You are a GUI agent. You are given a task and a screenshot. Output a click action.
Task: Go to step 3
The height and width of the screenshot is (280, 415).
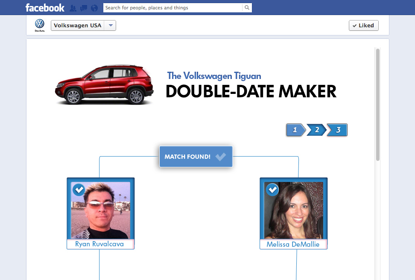(337, 130)
